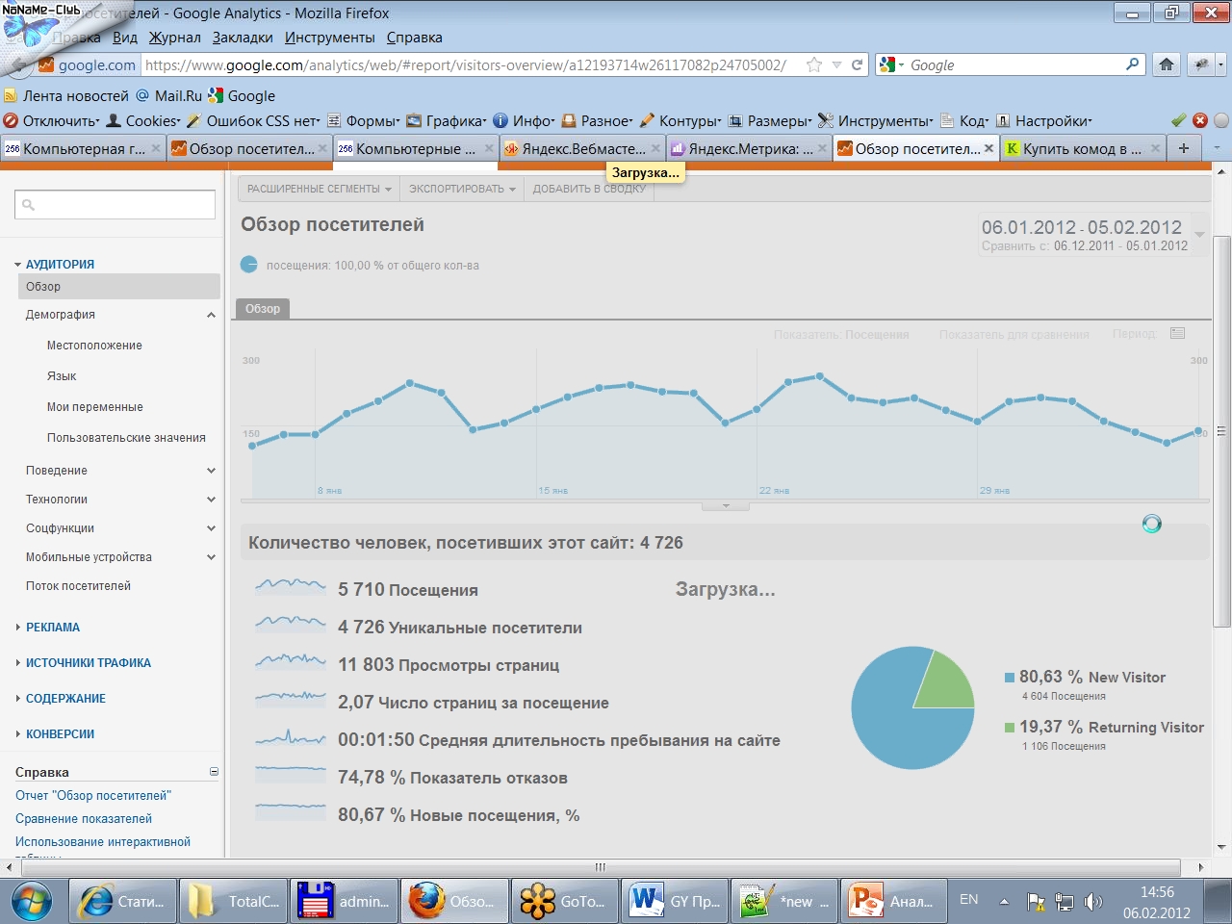Open the GoTo taskbar item
This screenshot has height=924, width=1232.
coord(564,901)
